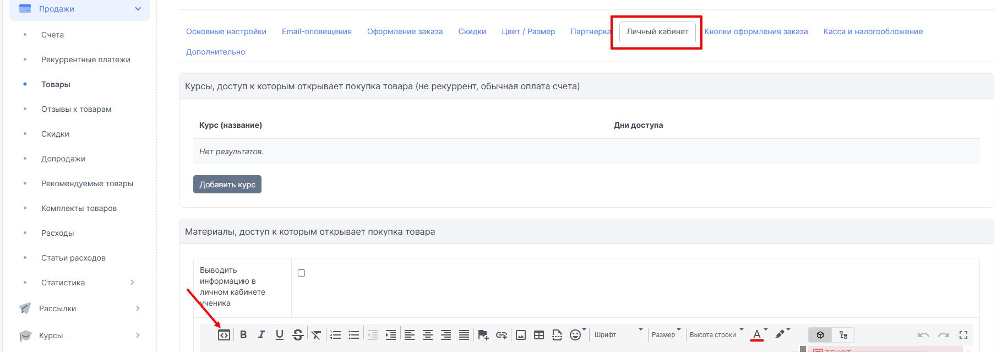Clear text formatting
The height and width of the screenshot is (352, 997).
tap(316, 334)
